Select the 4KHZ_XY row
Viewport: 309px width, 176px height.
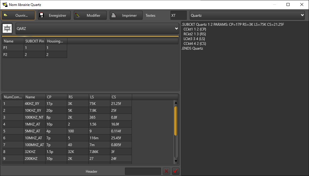coord(34,104)
